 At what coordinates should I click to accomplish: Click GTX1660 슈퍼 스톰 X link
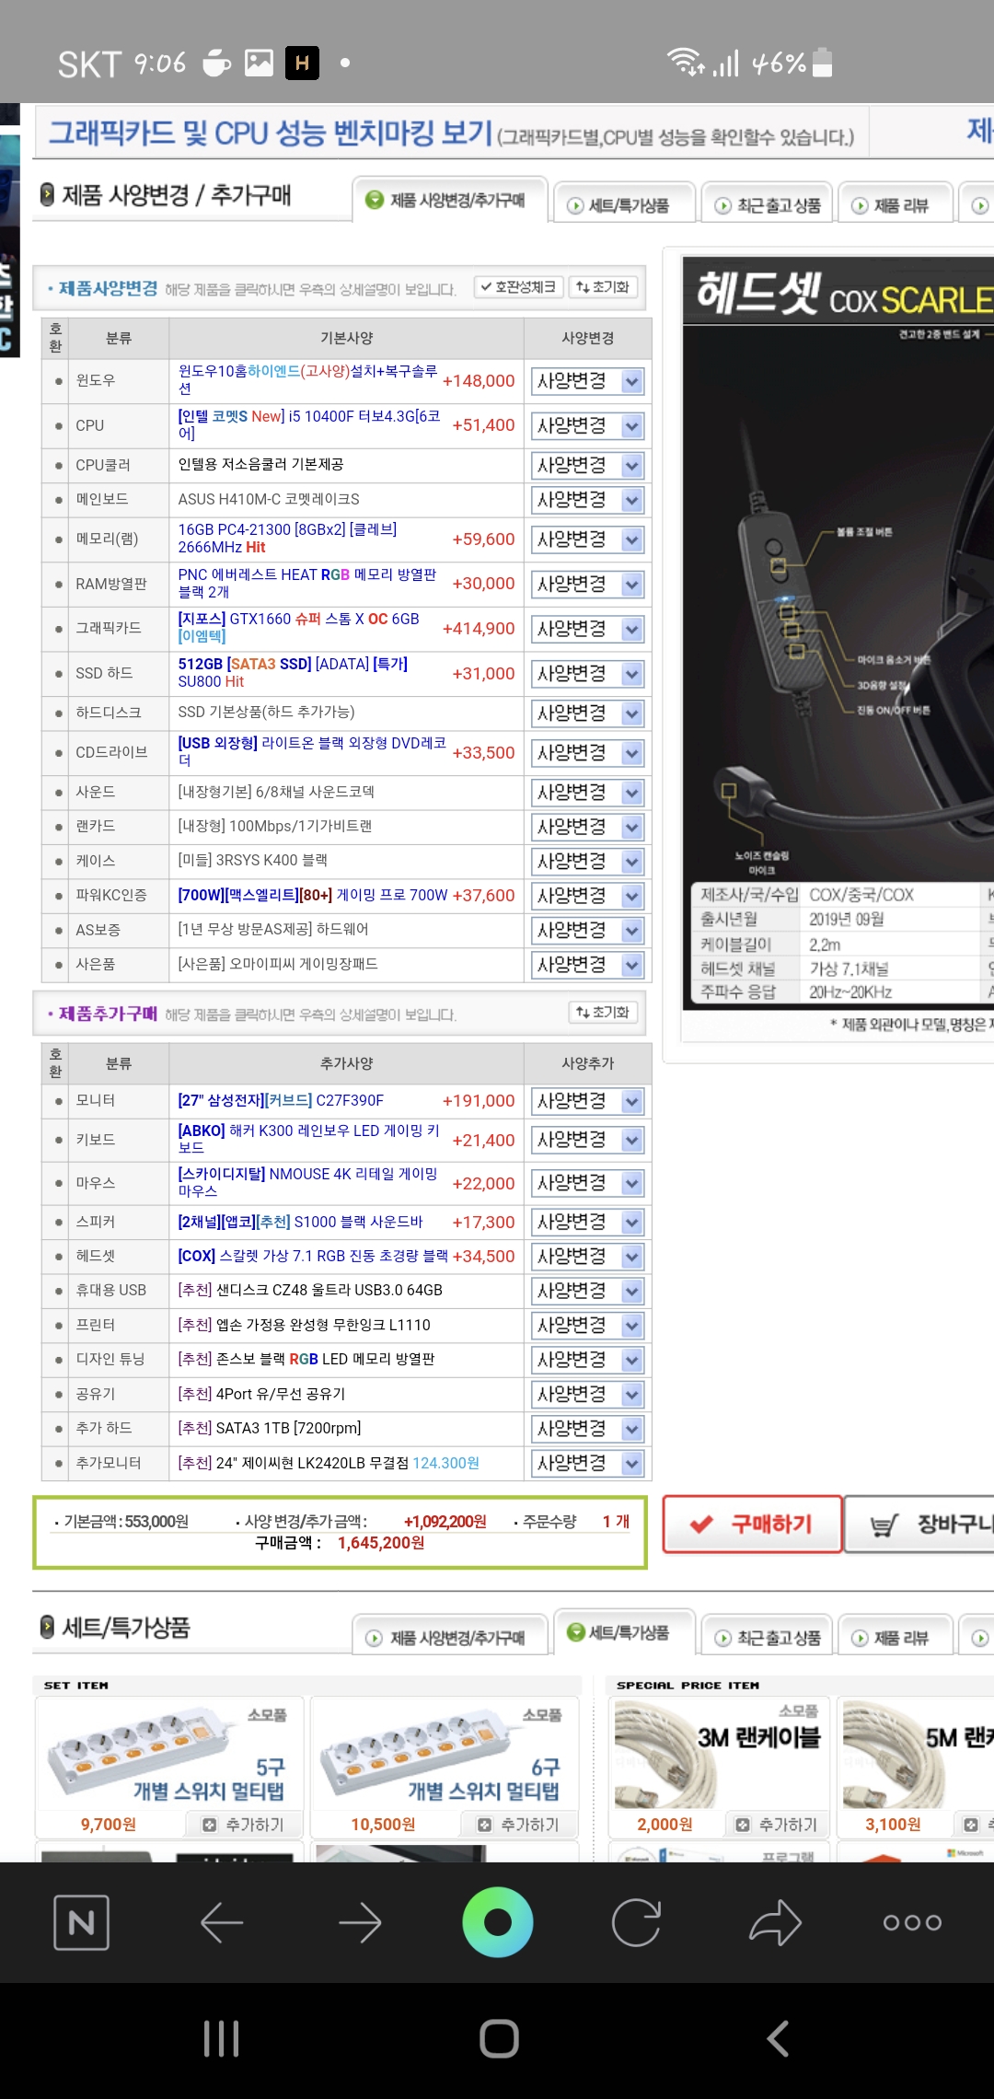(298, 627)
